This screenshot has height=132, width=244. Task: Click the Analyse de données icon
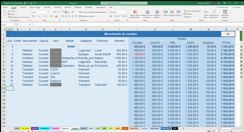[x=225, y=12]
